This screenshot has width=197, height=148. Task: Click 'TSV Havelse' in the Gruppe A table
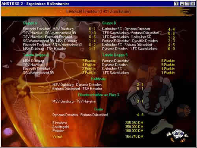(32, 65)
